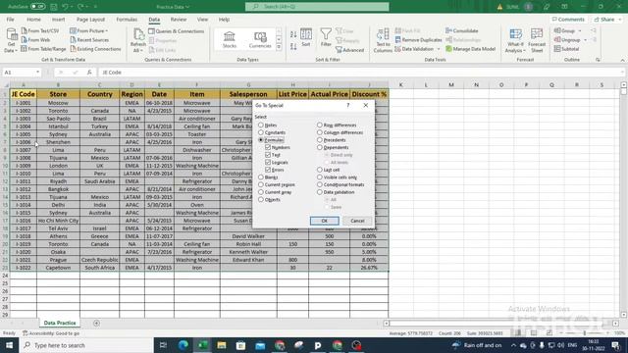Screen dimensions: 628x353
Task: Click the Filter funnel icon
Action: 326,34
